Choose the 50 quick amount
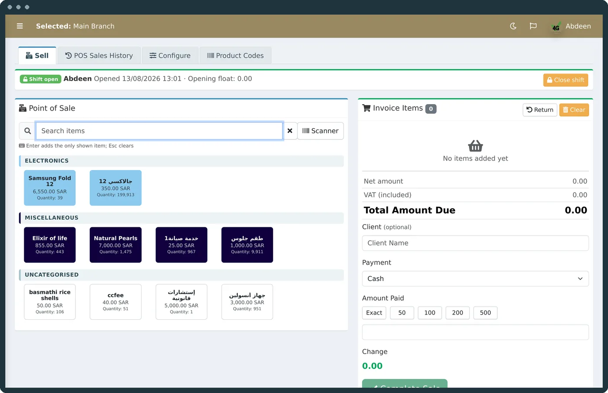The height and width of the screenshot is (393, 608). [402, 313]
